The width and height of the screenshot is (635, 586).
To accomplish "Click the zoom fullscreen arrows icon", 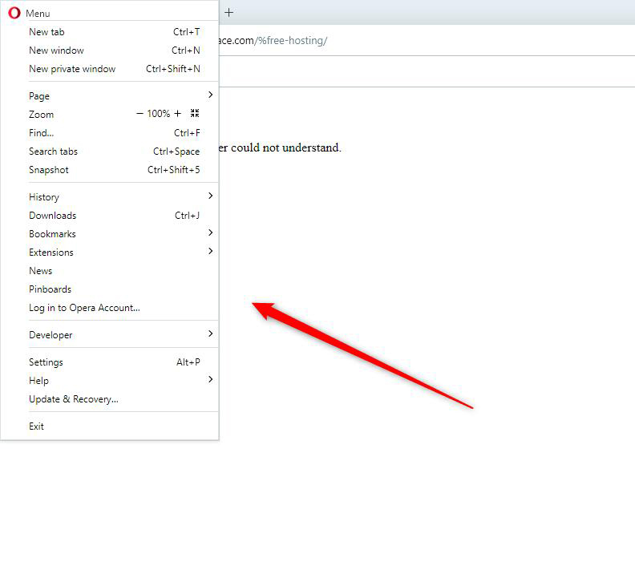I will pos(195,114).
